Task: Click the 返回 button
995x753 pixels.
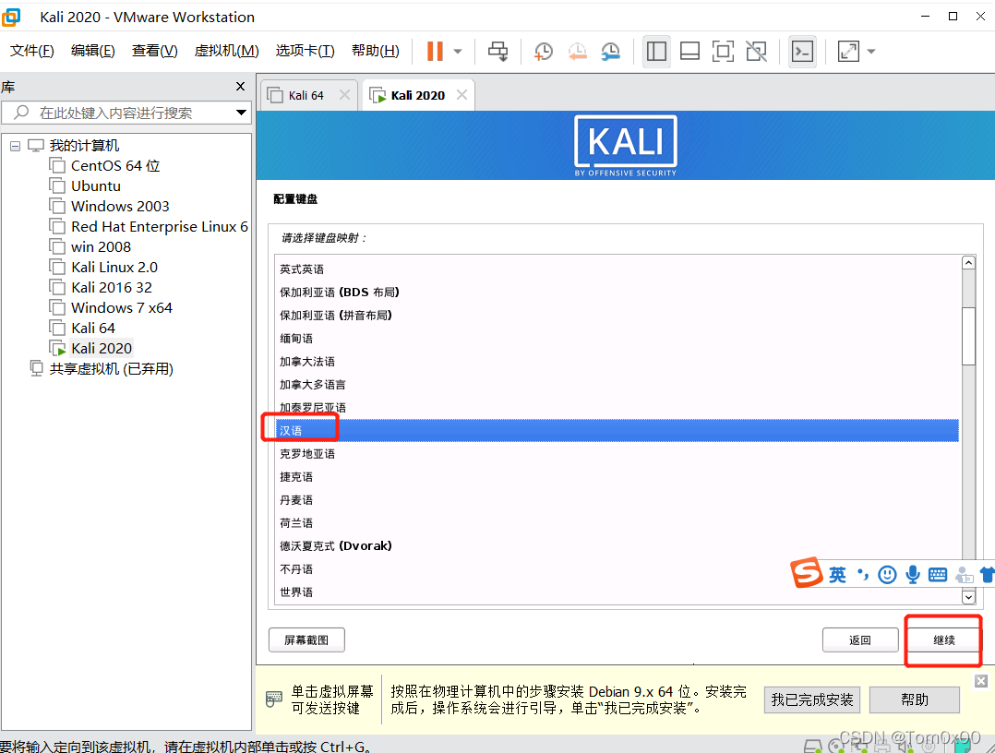Action: click(860, 640)
